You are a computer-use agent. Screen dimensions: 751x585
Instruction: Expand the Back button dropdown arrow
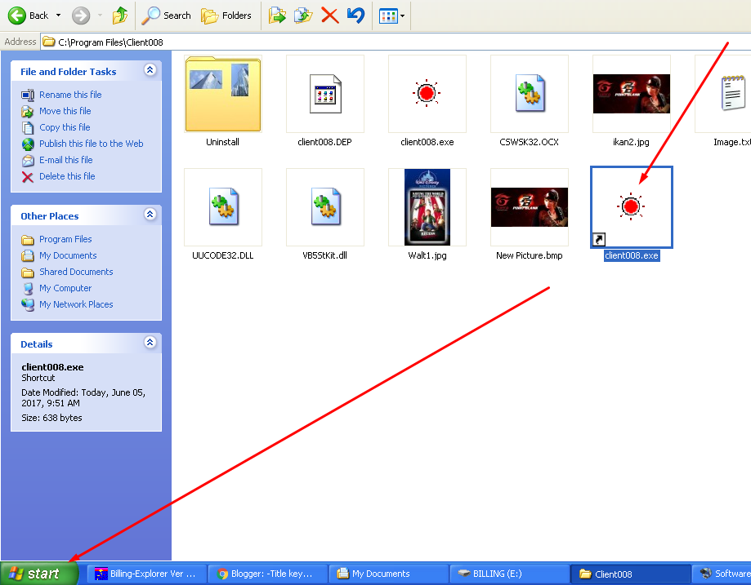click(x=57, y=15)
